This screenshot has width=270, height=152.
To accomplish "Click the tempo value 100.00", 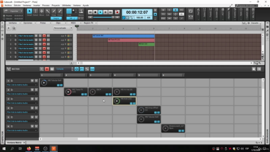I will [x=140, y=18].
